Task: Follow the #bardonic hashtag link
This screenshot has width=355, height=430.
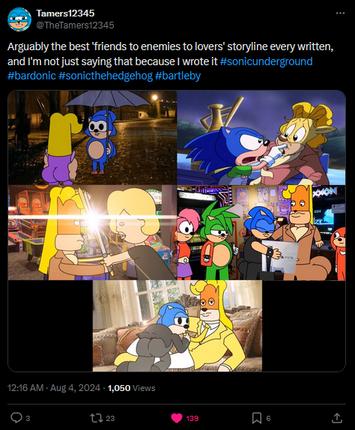Action: click(31, 76)
